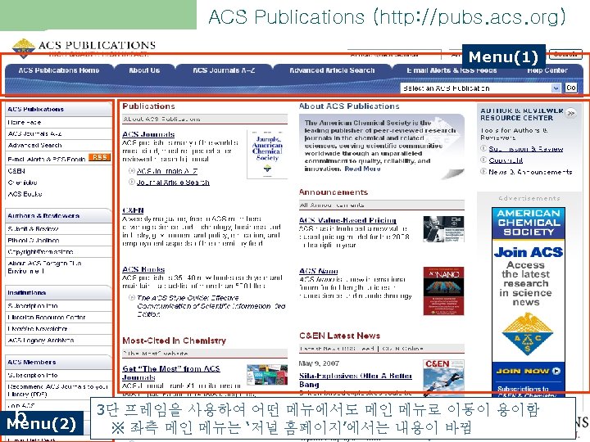The width and height of the screenshot is (590, 442).
Task: Click the ACS eagle emblem in advertisement
Action: (x=528, y=334)
